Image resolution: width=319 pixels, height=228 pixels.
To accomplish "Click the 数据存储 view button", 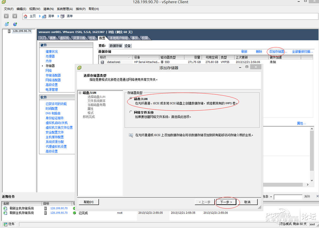I will coord(116,46).
